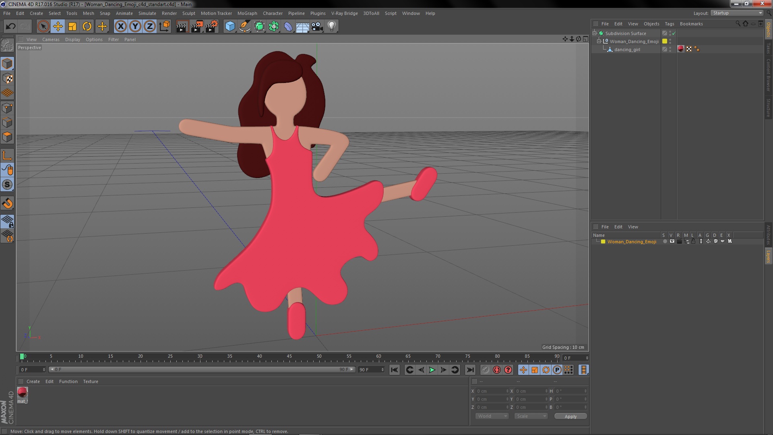Toggle autokeying record button
Screen dimensions: 773x435
pyautogui.click(x=497, y=370)
